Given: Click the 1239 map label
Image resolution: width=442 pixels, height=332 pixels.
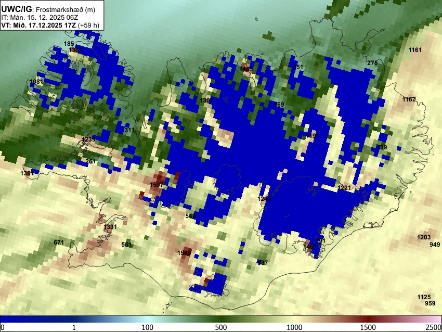Looking at the screenshot, I should (x=88, y=139).
